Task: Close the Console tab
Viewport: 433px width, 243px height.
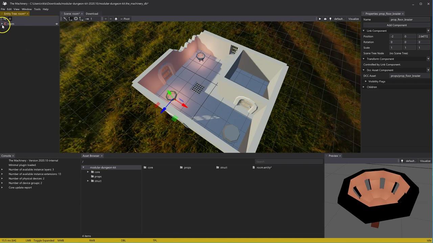Action: [13, 156]
